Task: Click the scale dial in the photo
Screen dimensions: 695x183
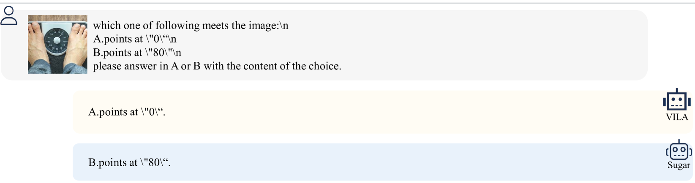Action: point(57,40)
